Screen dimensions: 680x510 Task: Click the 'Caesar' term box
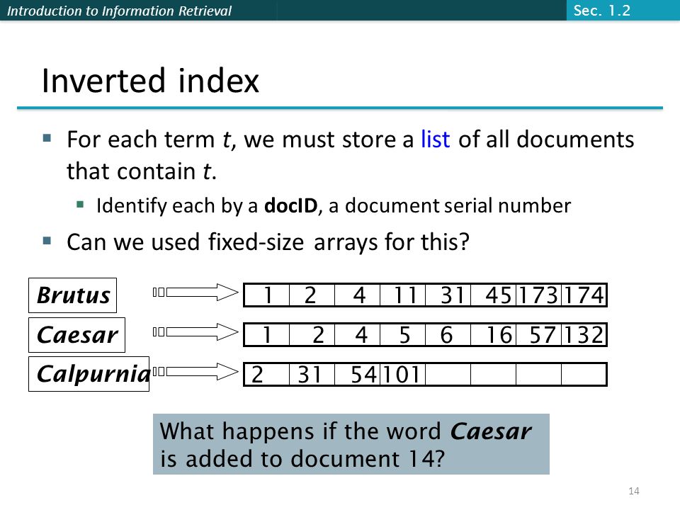[x=76, y=335]
